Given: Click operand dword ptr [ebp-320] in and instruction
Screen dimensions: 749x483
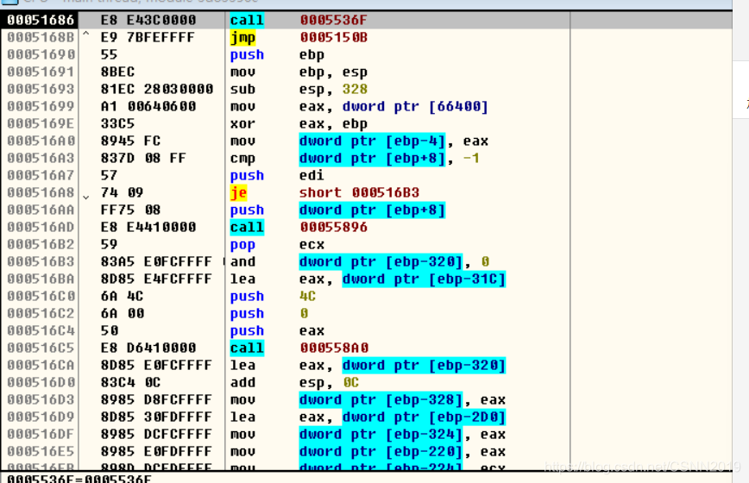Looking at the screenshot, I should point(381,261).
